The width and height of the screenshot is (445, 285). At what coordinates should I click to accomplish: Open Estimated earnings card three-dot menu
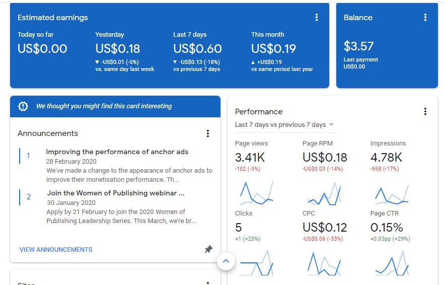[x=317, y=18]
